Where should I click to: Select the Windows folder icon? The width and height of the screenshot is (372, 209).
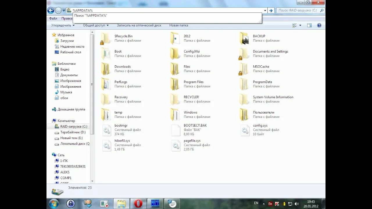click(x=175, y=115)
